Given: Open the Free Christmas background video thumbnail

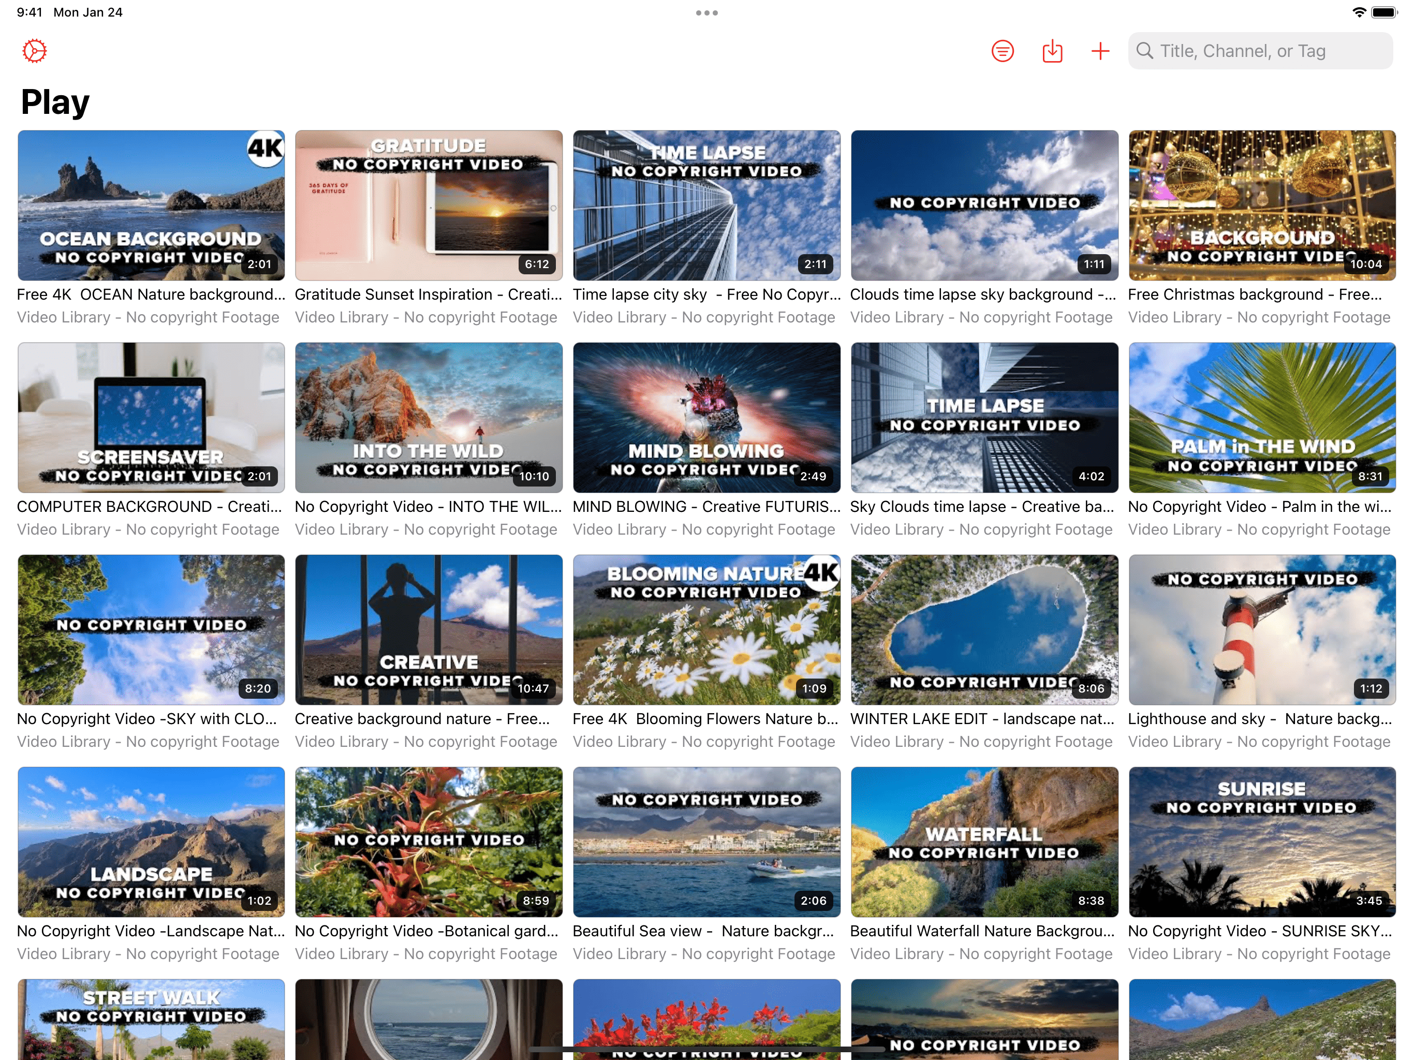Looking at the screenshot, I should pyautogui.click(x=1262, y=206).
